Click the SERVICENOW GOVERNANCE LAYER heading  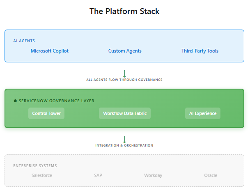57,101
